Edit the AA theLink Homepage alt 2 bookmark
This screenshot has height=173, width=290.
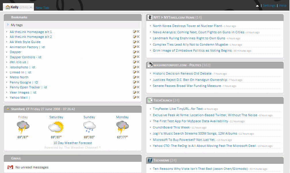[x=135, y=37]
